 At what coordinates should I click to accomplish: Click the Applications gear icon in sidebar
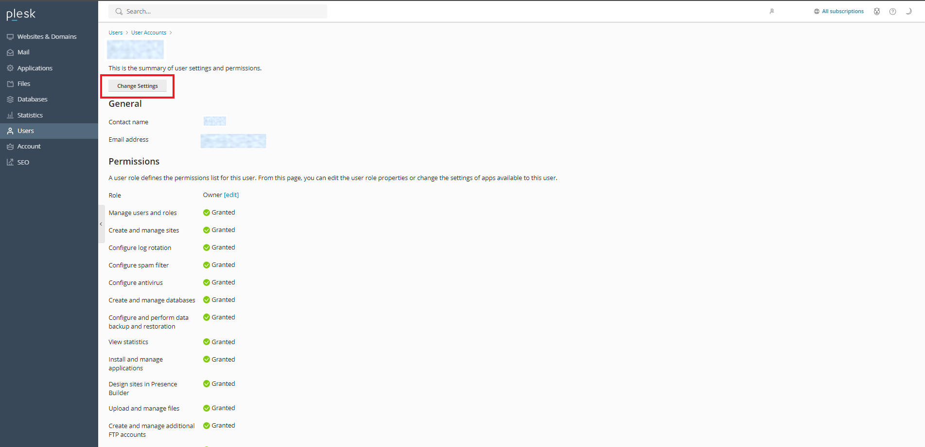pyautogui.click(x=10, y=68)
